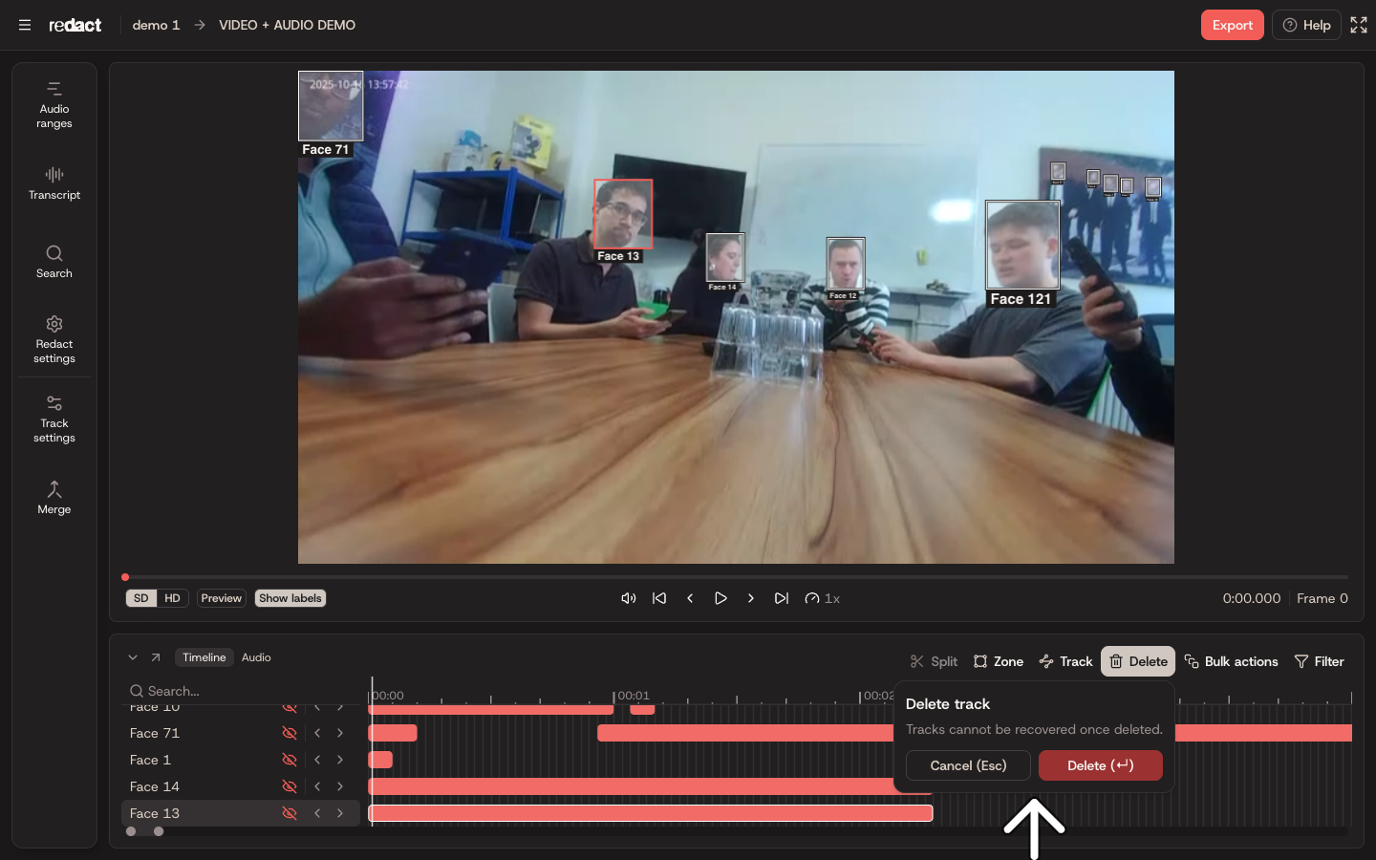The image size is (1376, 860).
Task: Click the Export button
Action: pyautogui.click(x=1233, y=25)
